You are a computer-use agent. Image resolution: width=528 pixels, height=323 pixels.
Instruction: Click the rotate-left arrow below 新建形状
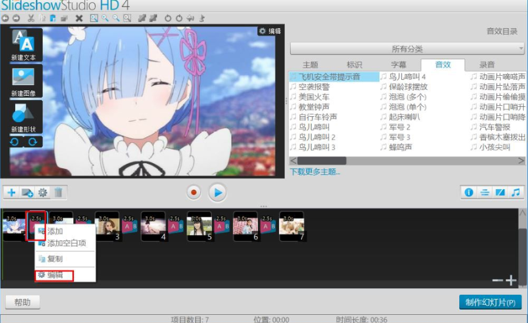pyautogui.click(x=15, y=142)
